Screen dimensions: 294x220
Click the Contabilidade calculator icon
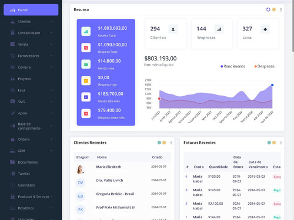(12, 33)
